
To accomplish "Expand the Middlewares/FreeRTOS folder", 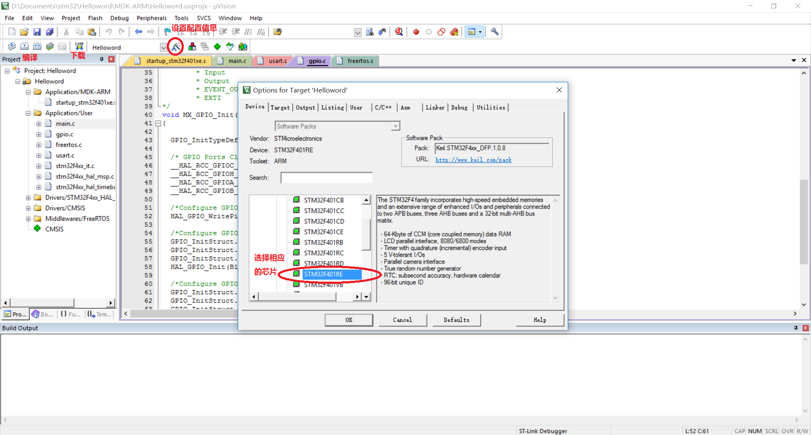I will (28, 219).
